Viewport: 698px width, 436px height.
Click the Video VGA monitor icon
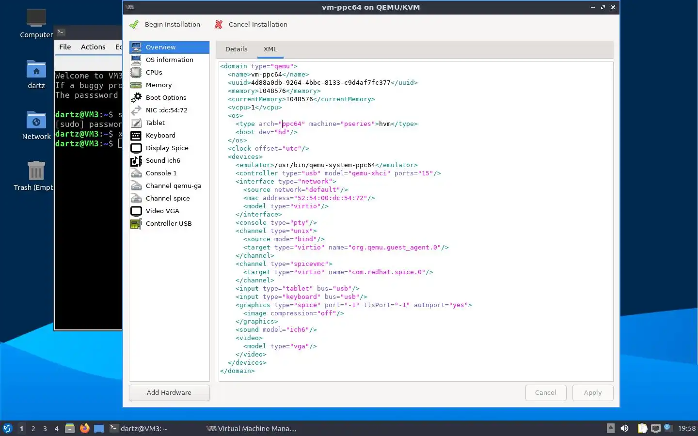tap(136, 211)
